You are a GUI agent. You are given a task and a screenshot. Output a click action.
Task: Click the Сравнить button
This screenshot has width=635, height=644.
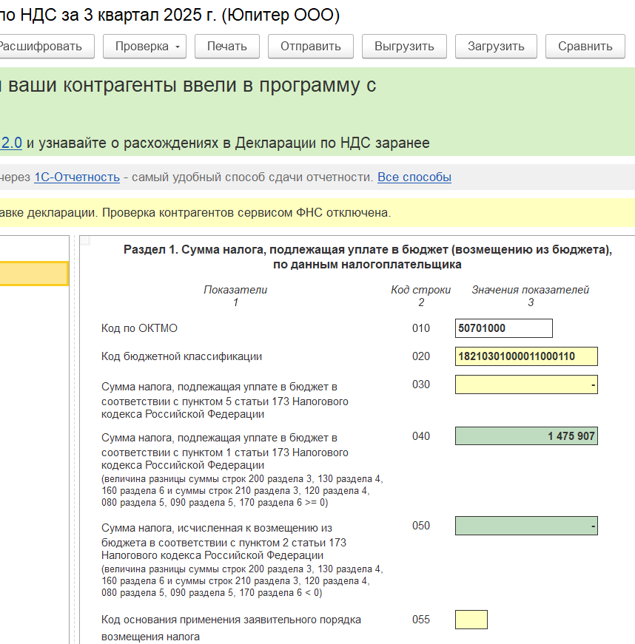pos(585,46)
